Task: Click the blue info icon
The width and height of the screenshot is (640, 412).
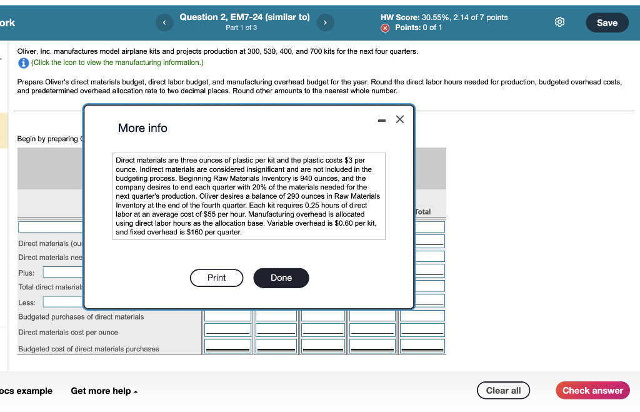Action: point(23,63)
